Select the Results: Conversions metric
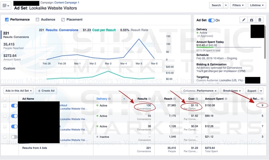 pyautogui.click(x=16, y=35)
